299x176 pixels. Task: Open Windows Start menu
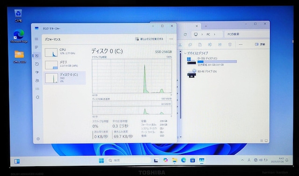click(101, 161)
